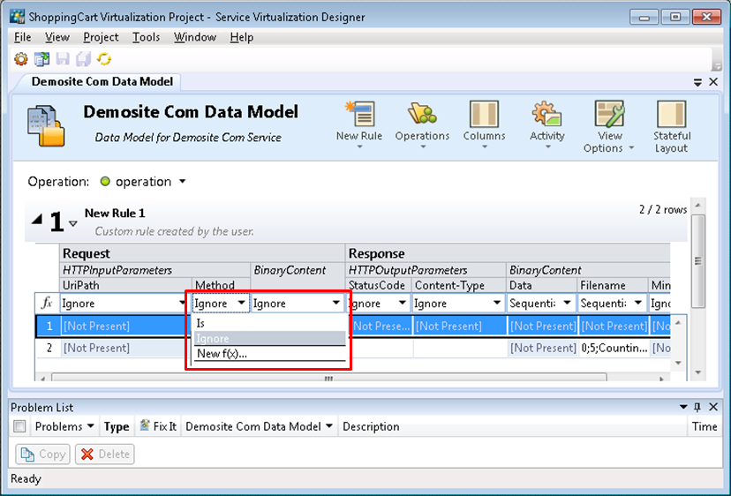Screen dimensions: 731x496
Task: Switch to Demosite Com Data Model tab
Action: pos(102,81)
